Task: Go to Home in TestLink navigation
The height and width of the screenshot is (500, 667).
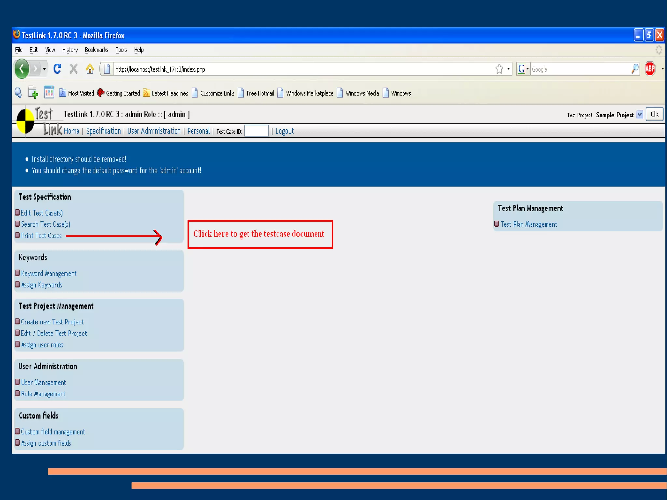Action: click(x=72, y=131)
